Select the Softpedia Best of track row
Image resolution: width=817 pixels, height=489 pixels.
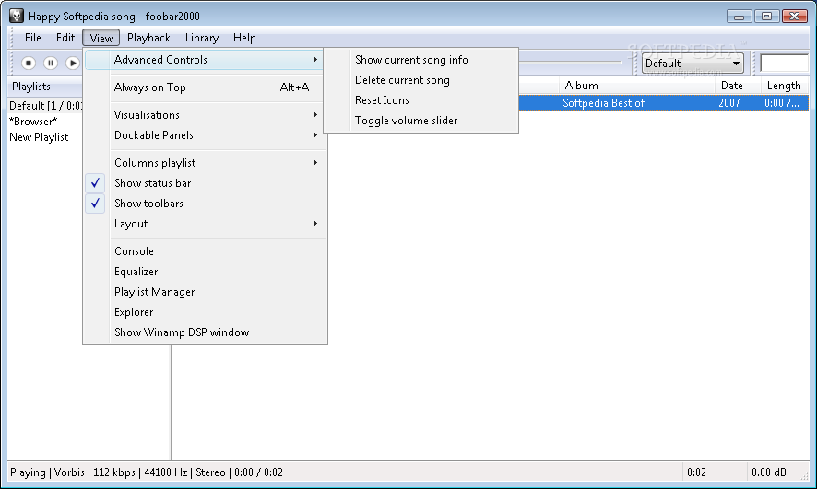point(663,103)
